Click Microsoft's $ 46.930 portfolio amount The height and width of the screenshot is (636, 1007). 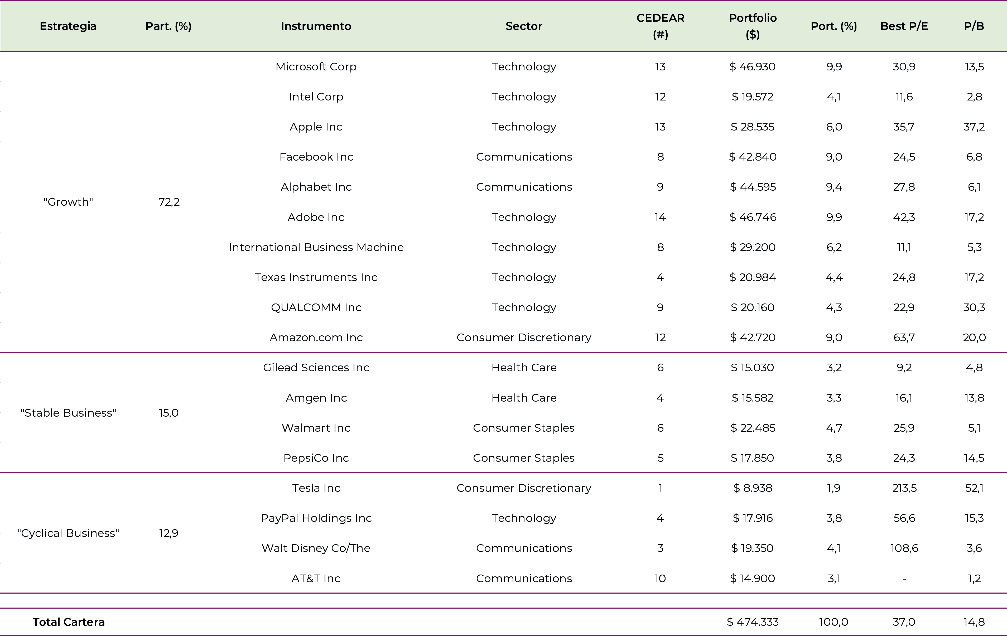752,66
